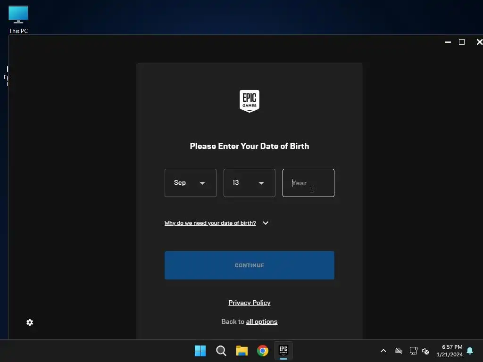Open taskbar Search

221,351
